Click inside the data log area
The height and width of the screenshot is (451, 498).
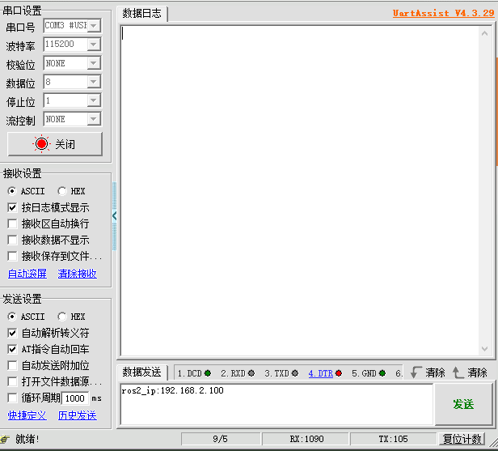299,191
